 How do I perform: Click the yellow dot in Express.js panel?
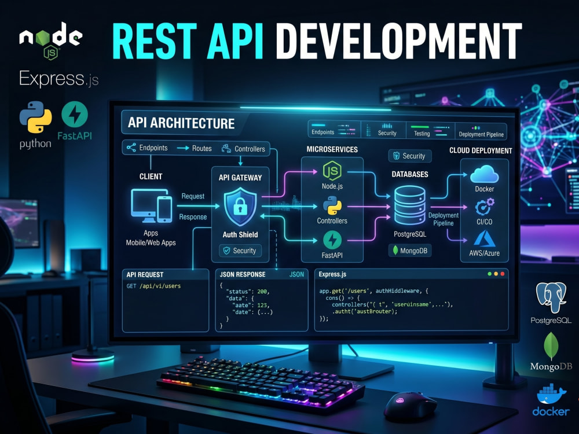(x=496, y=274)
